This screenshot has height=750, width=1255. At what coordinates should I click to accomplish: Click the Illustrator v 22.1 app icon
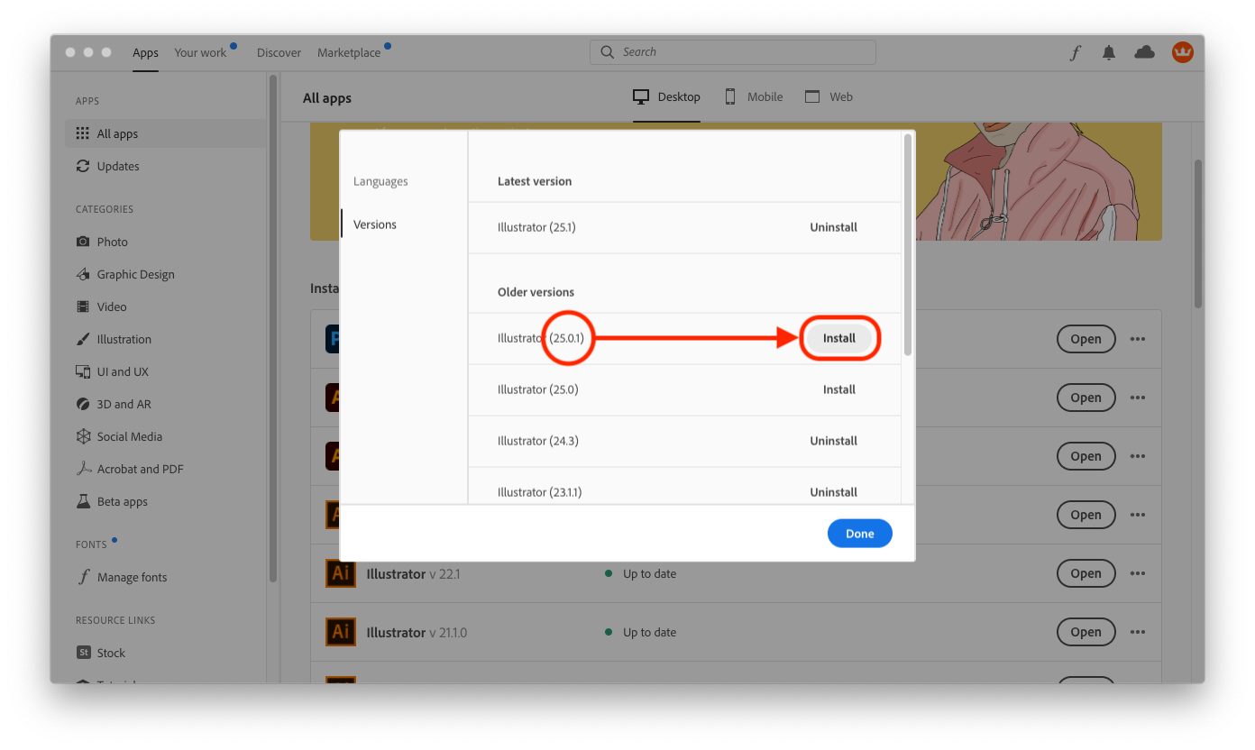pyautogui.click(x=341, y=573)
